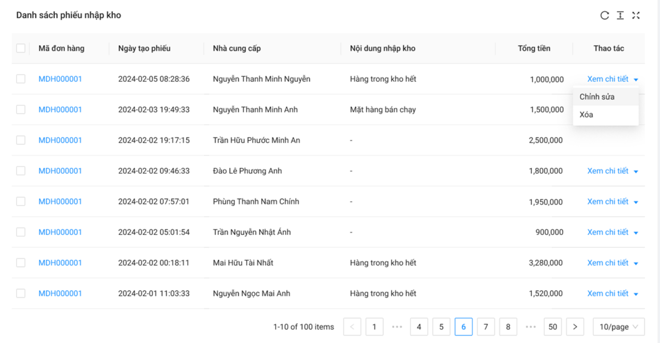
Task: Click the Nhà cung cấp column header
Action: click(x=237, y=48)
